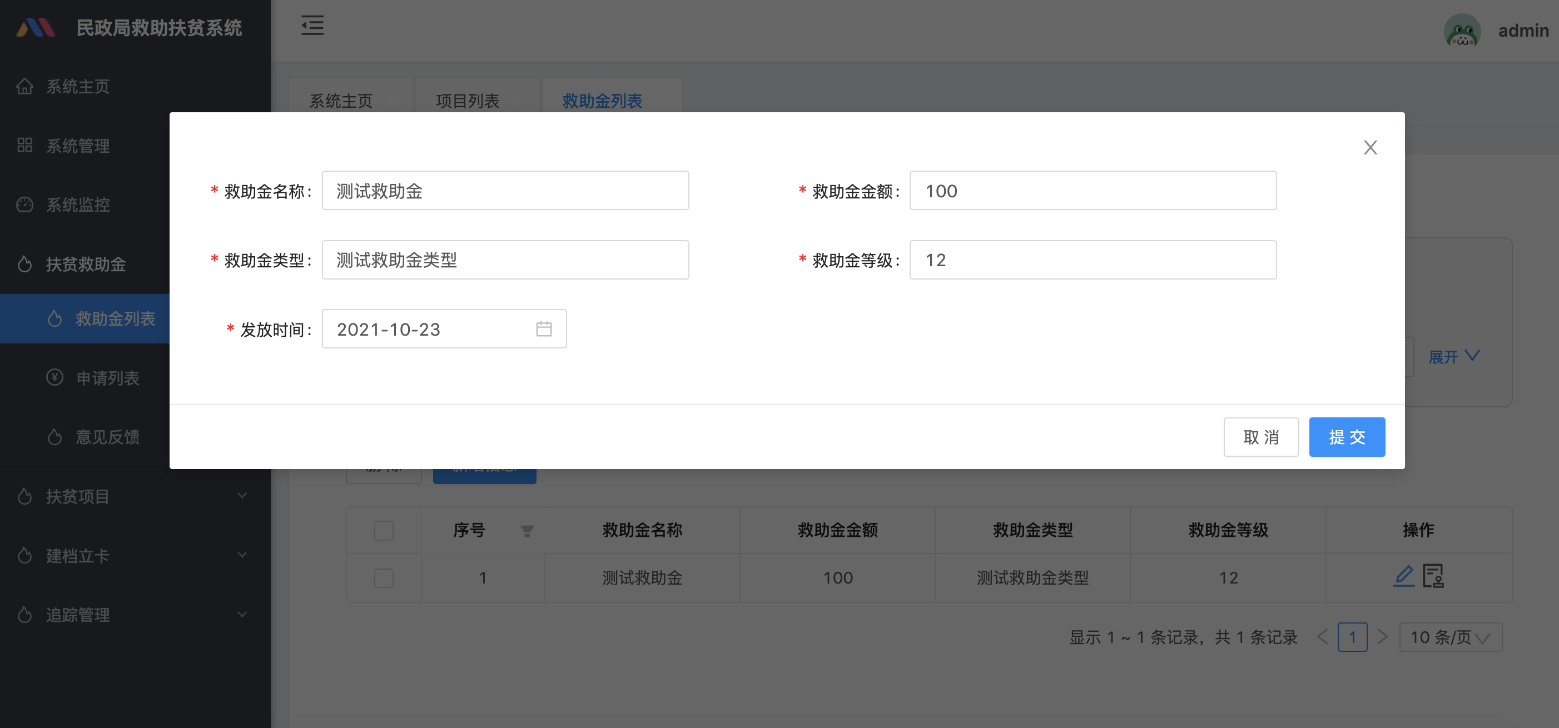The image size is (1559, 728).
Task: Click the 取消 button
Action: (1261, 437)
